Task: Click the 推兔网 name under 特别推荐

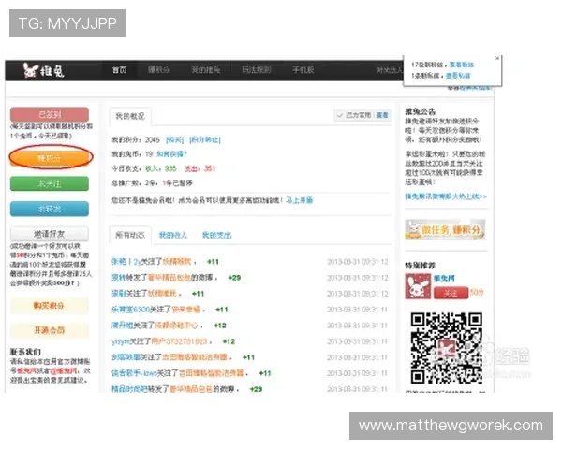Action: [444, 278]
